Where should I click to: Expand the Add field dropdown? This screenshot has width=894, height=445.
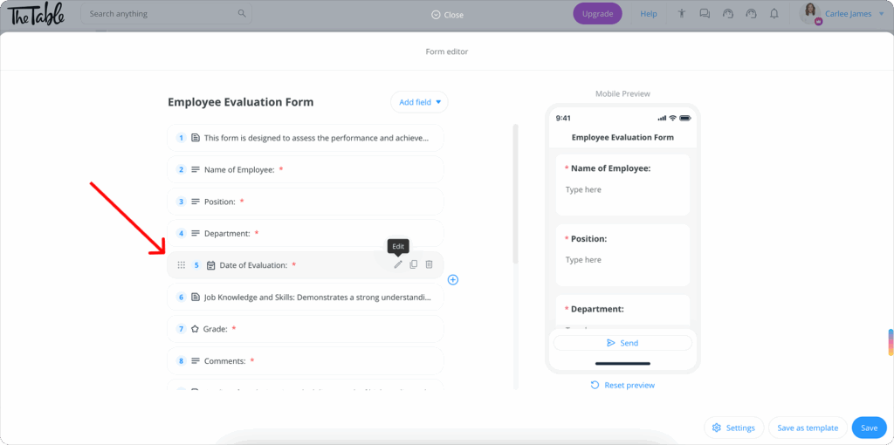coord(420,102)
